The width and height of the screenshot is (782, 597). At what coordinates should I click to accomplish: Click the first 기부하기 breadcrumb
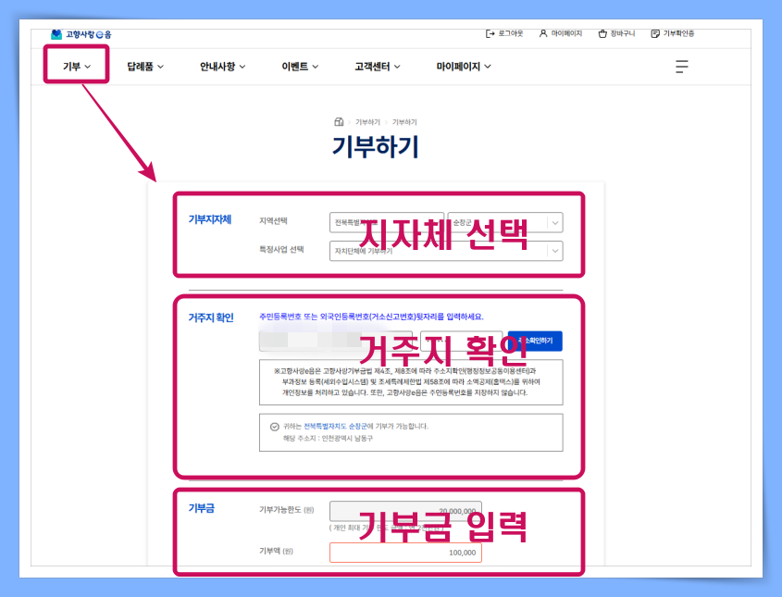(x=367, y=122)
